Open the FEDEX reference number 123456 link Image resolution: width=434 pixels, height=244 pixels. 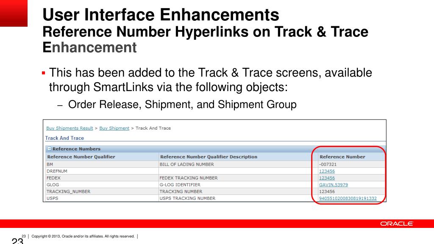[327, 178]
